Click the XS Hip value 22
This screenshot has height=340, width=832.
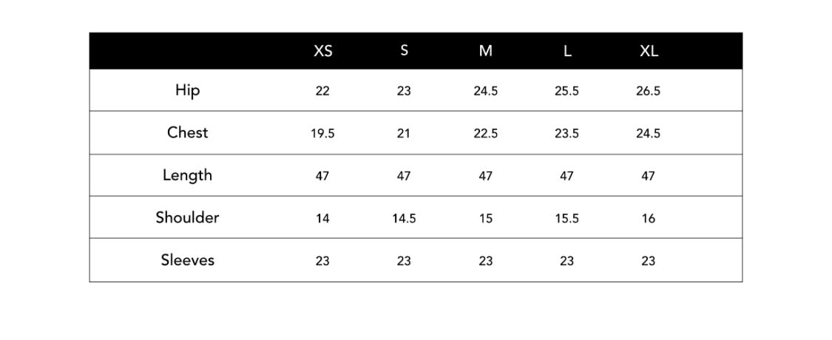pos(322,91)
